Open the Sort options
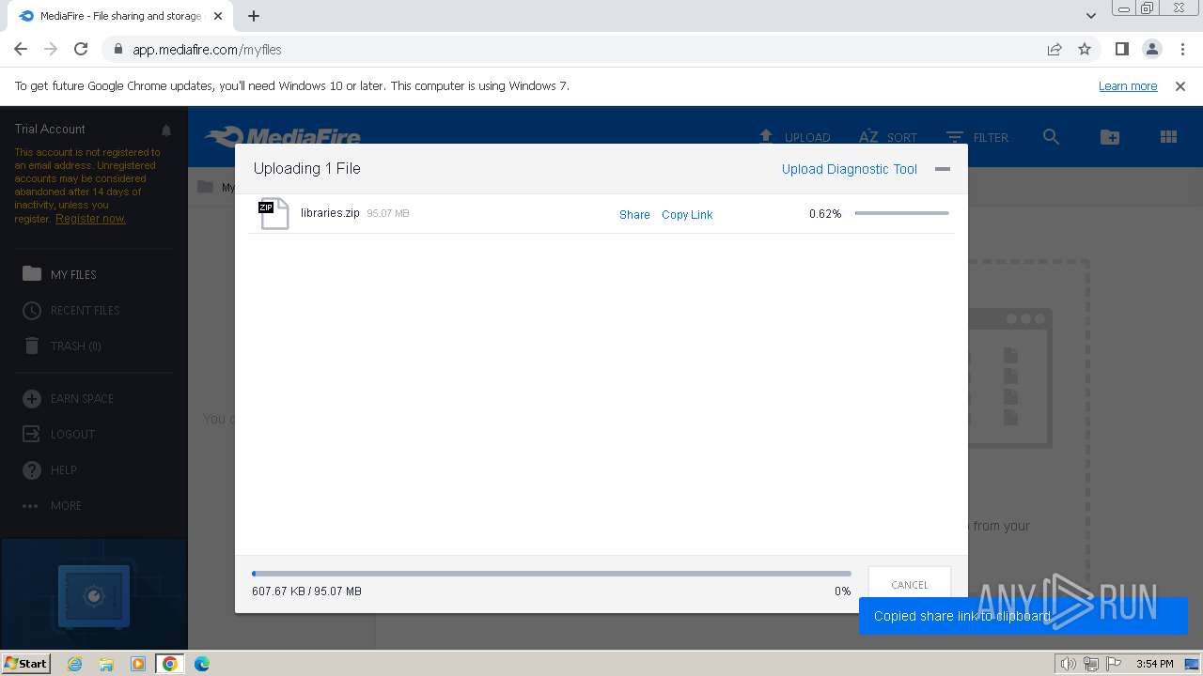Image resolution: width=1203 pixels, height=676 pixels. point(888,137)
